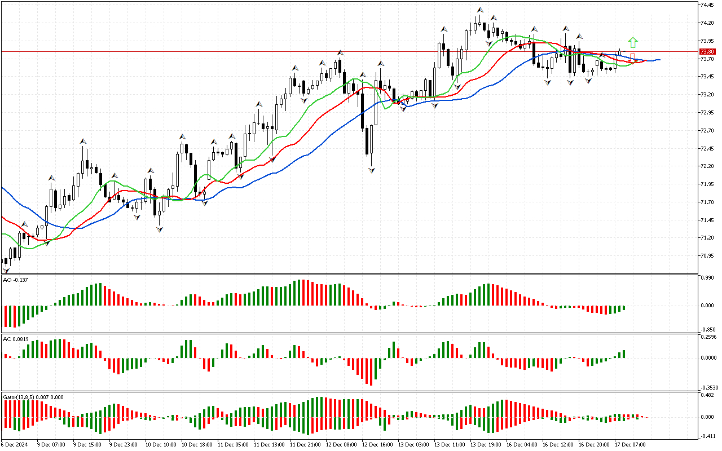Click the 13 Dec 11:00 time label
This screenshot has width=722, height=451.
tap(450, 445)
